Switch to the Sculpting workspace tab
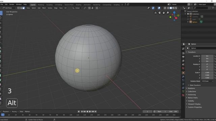Image resolution: width=216 pixels, height=121 pixels. coord(49,5)
